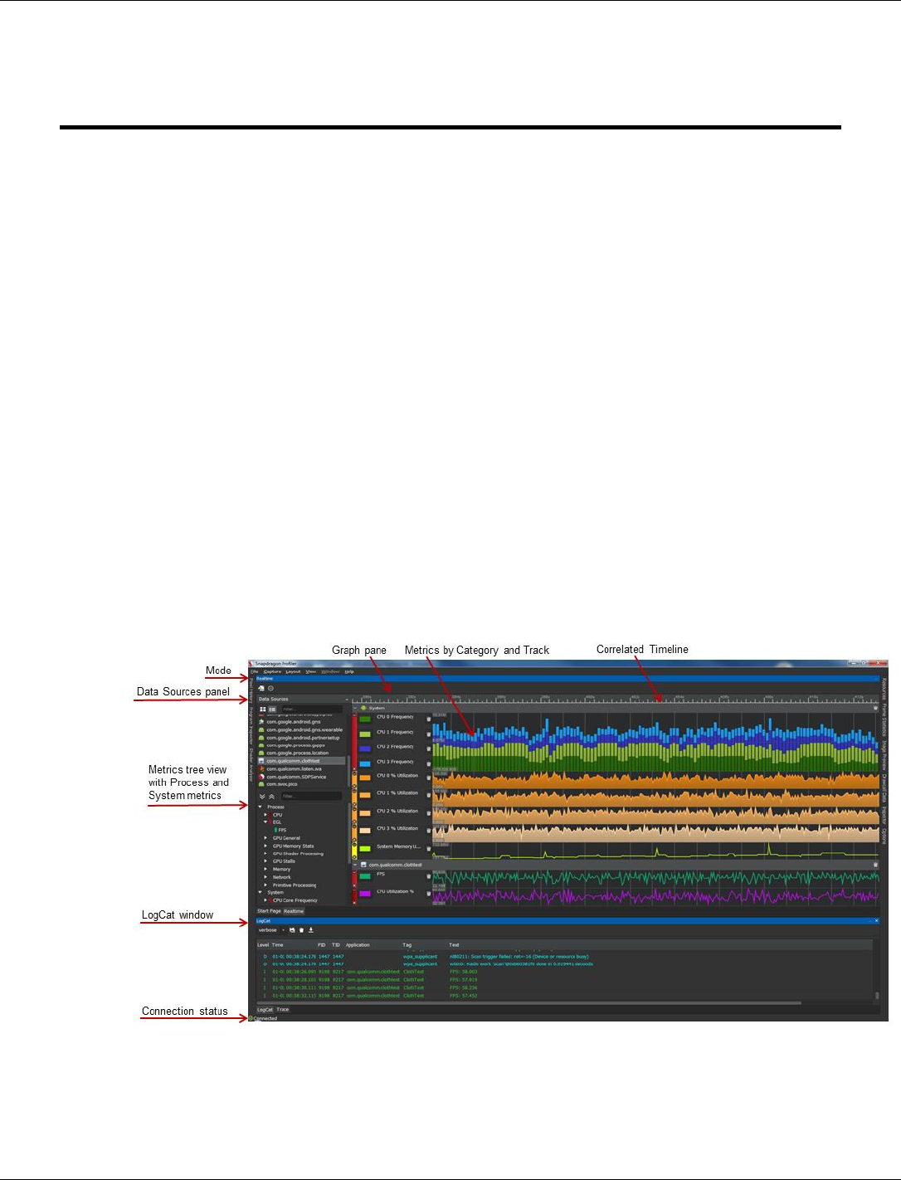Screen dimensions: 901x1180
Task: Collapse the EGL tree node
Action: click(265, 822)
